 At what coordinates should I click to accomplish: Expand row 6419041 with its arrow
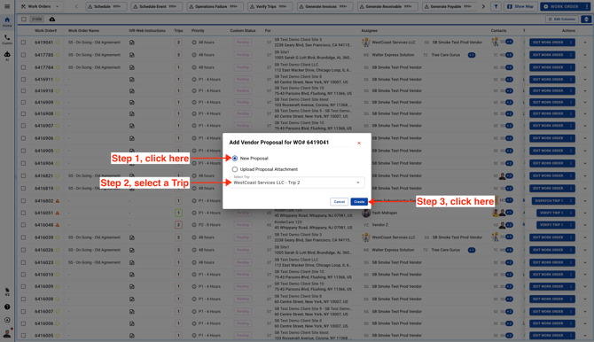pyautogui.click(x=585, y=43)
